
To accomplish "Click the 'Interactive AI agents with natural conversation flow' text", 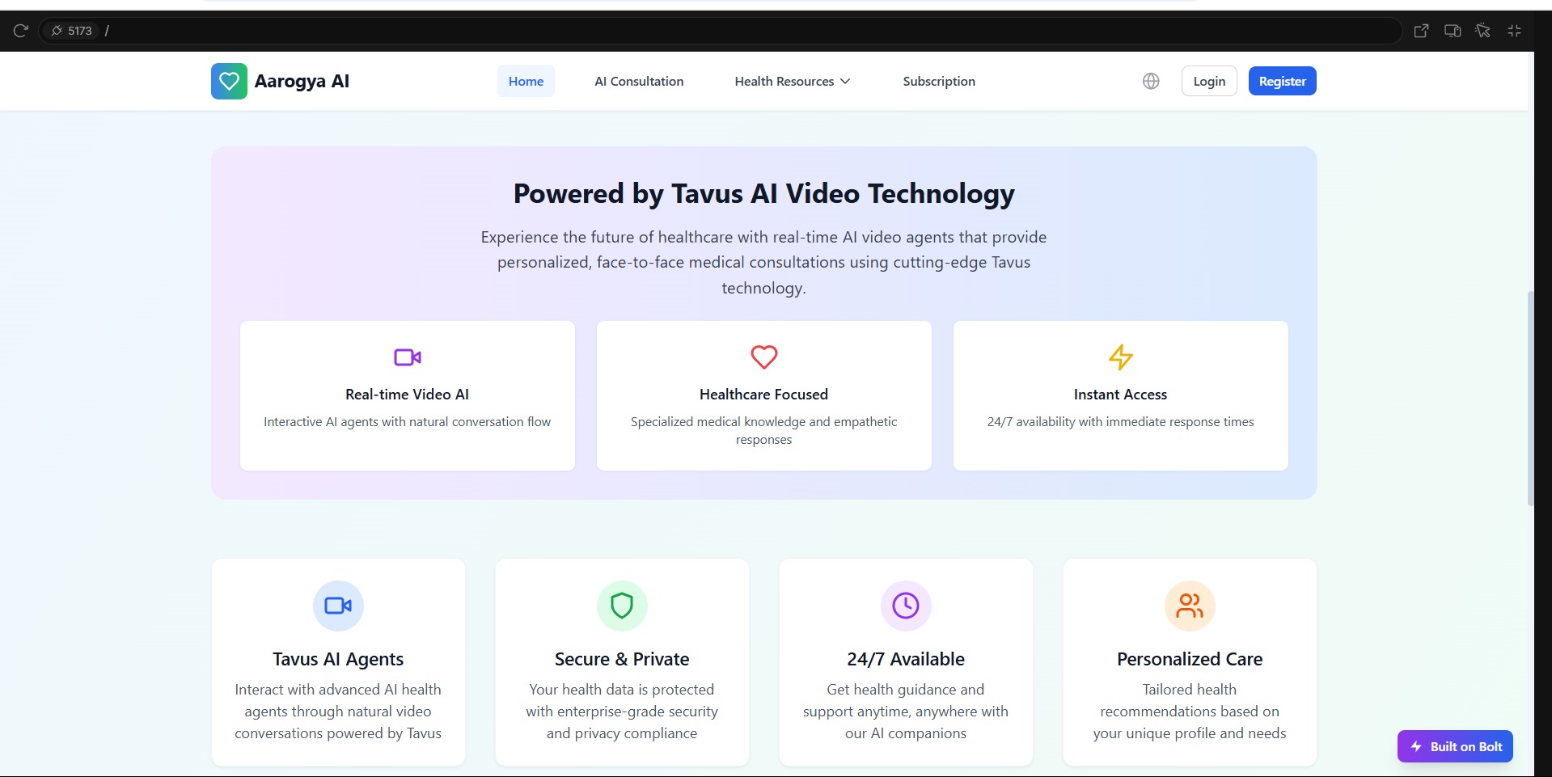I will [407, 422].
